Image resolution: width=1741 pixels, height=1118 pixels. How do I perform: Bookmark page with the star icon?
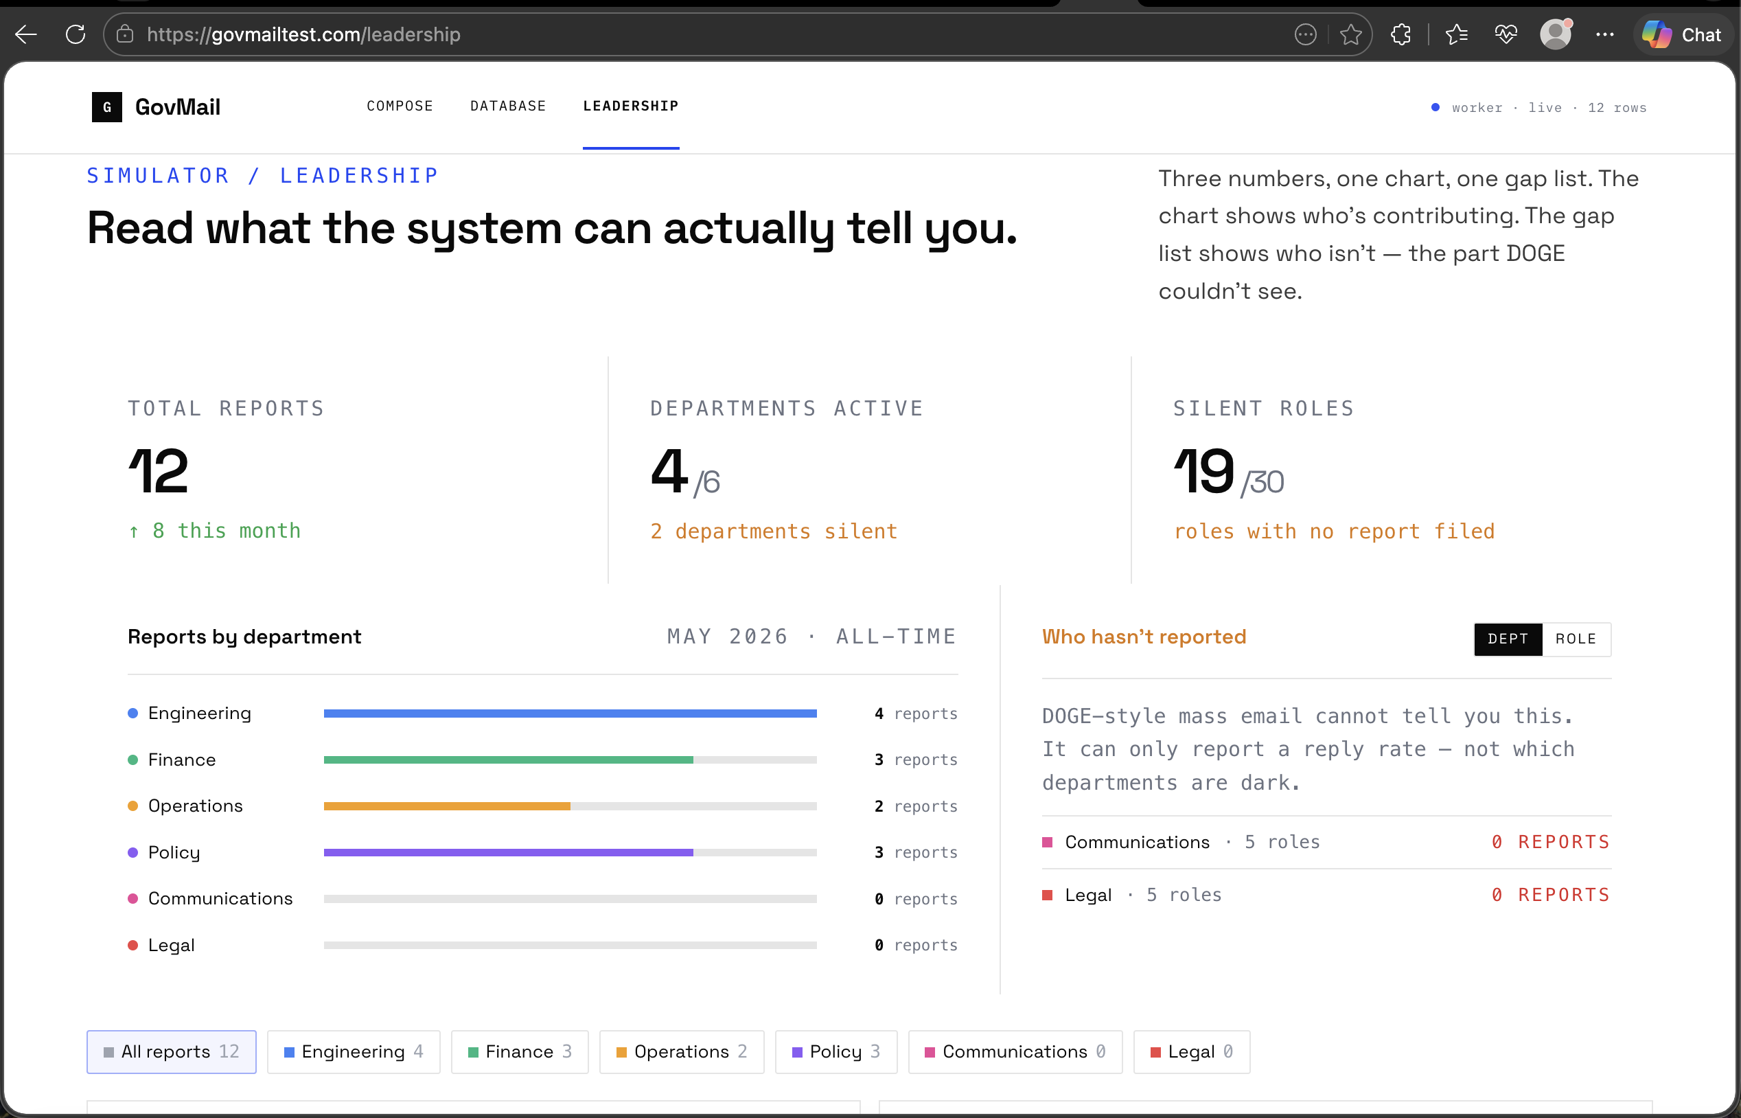pyautogui.click(x=1350, y=34)
